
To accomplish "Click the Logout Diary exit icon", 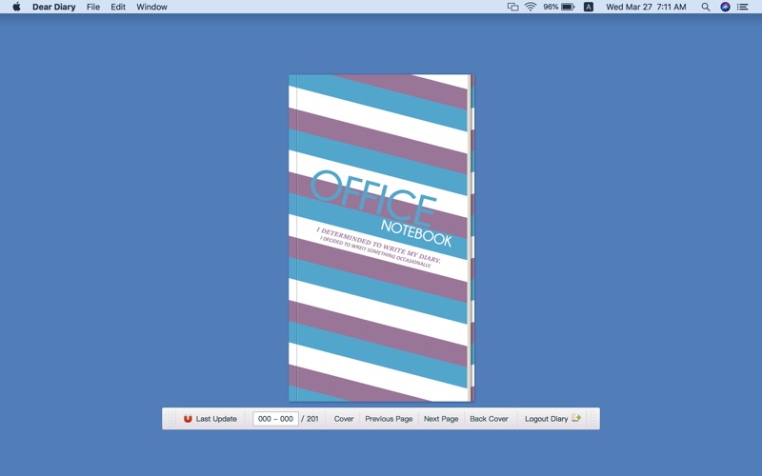I will (576, 418).
